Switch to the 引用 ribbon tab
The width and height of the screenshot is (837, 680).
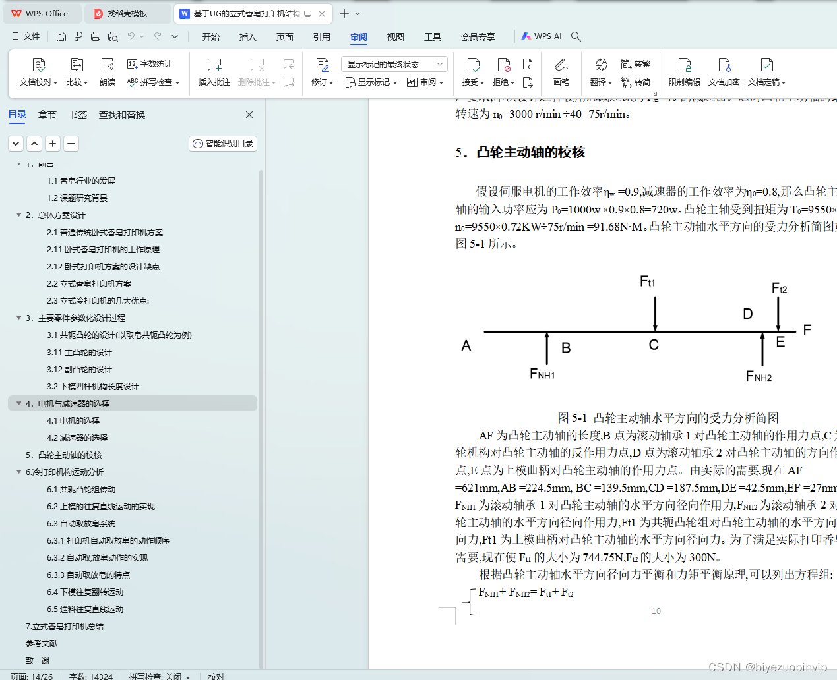coord(322,37)
